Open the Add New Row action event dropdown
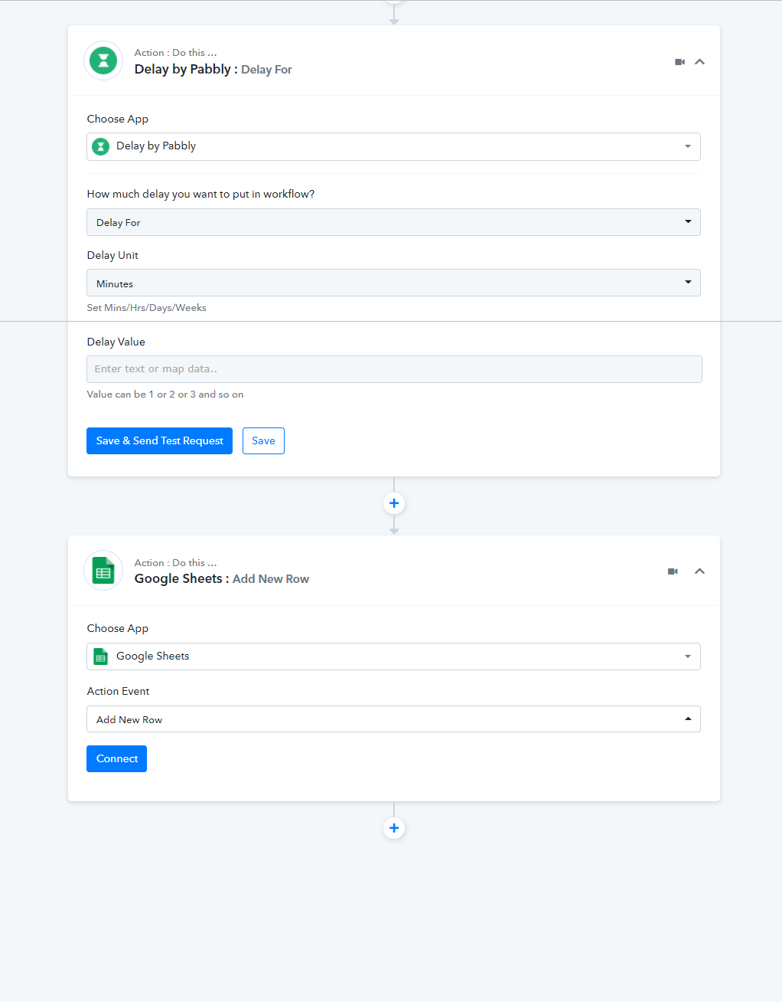The image size is (782, 1002). 393,719
